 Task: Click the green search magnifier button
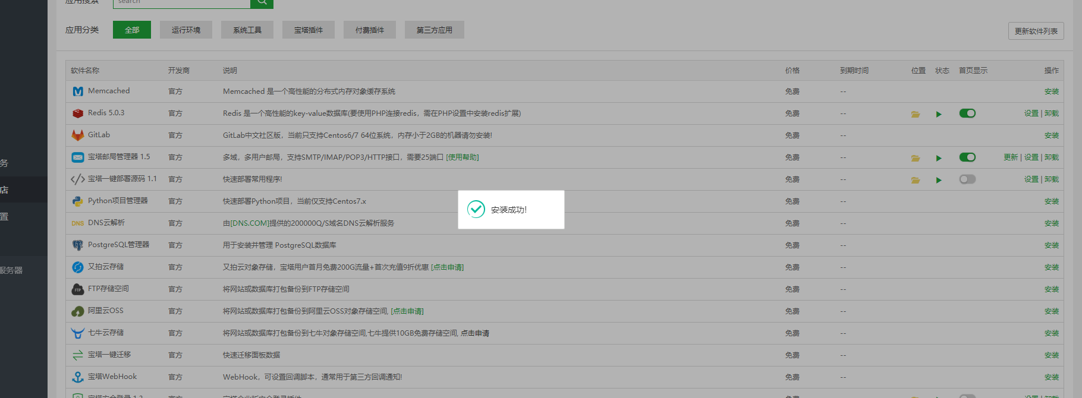pos(262,3)
